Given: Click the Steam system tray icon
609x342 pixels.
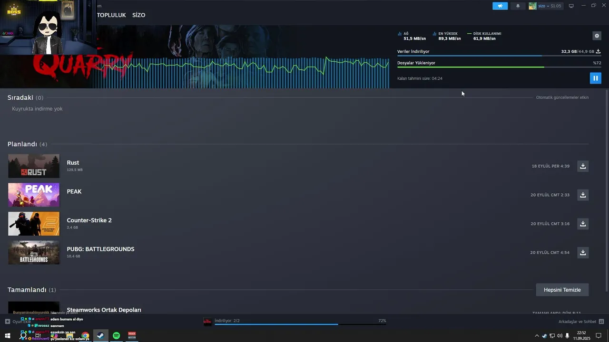Looking at the screenshot, I should click(544, 336).
